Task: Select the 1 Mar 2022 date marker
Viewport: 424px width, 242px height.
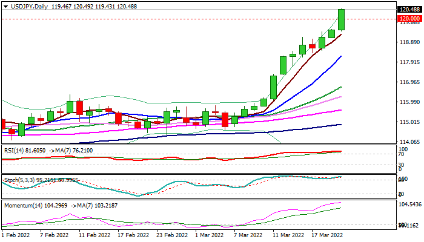Action: 210,235
